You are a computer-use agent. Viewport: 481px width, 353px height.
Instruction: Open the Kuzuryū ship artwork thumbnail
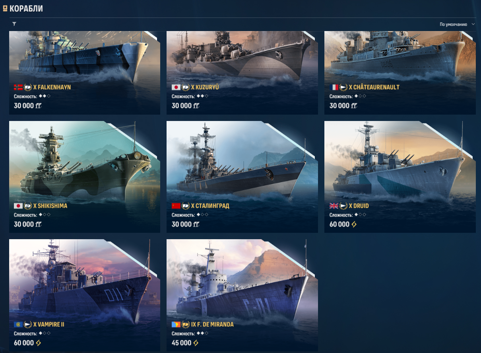(x=242, y=56)
